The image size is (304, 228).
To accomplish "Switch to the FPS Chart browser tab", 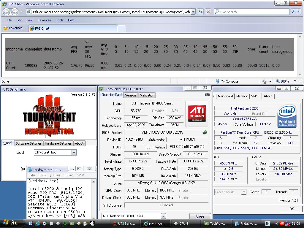I will click(73, 28).
